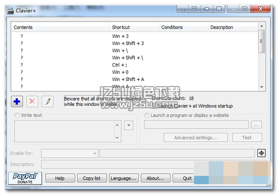Select the Win + Shift + \ row
The image size is (278, 195).
click(x=135, y=58)
